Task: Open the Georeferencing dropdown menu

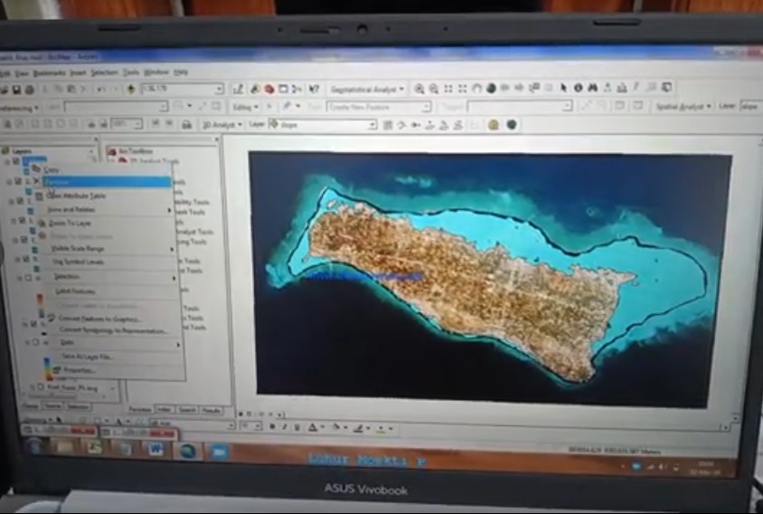Action: 18,108
